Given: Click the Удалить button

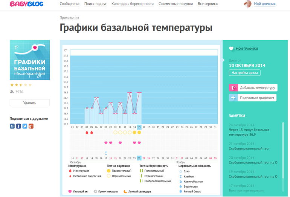Looking at the screenshot, I should point(30,103).
